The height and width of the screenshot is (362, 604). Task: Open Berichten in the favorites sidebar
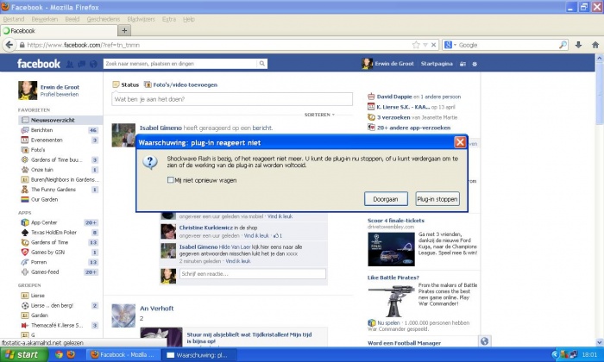click(x=24, y=129)
